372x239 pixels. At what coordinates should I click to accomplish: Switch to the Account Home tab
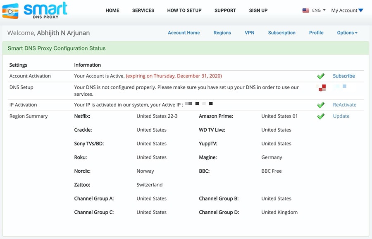click(184, 33)
